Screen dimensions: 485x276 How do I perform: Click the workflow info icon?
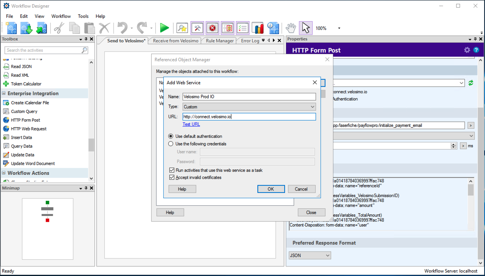273,28
